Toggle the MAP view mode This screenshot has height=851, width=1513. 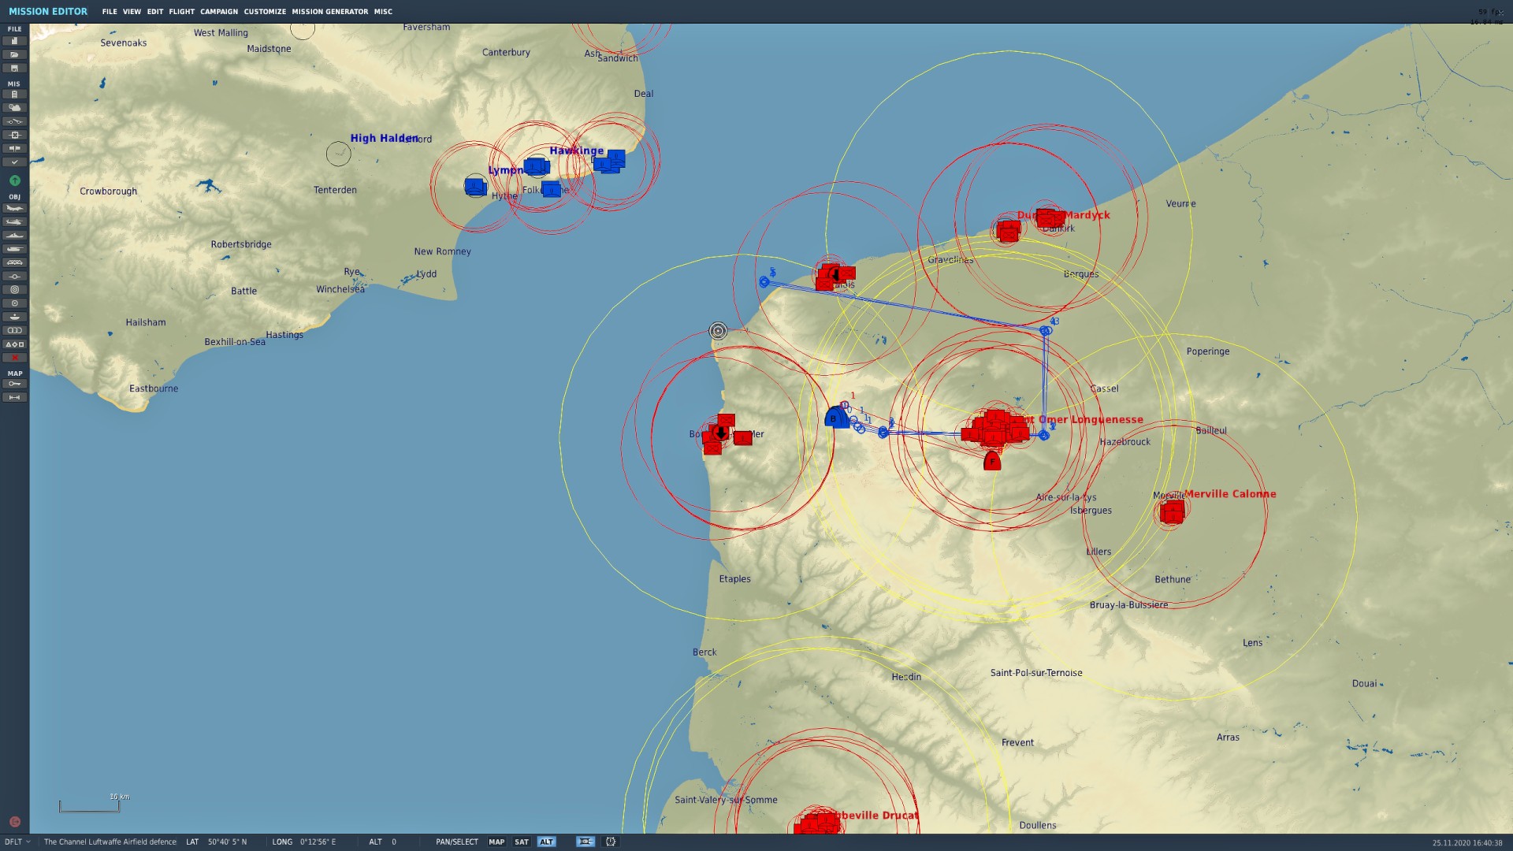click(496, 842)
